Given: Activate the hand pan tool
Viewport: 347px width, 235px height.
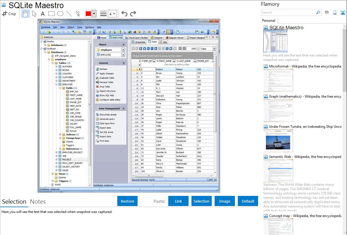Looking at the screenshot, I should click(x=25, y=14).
